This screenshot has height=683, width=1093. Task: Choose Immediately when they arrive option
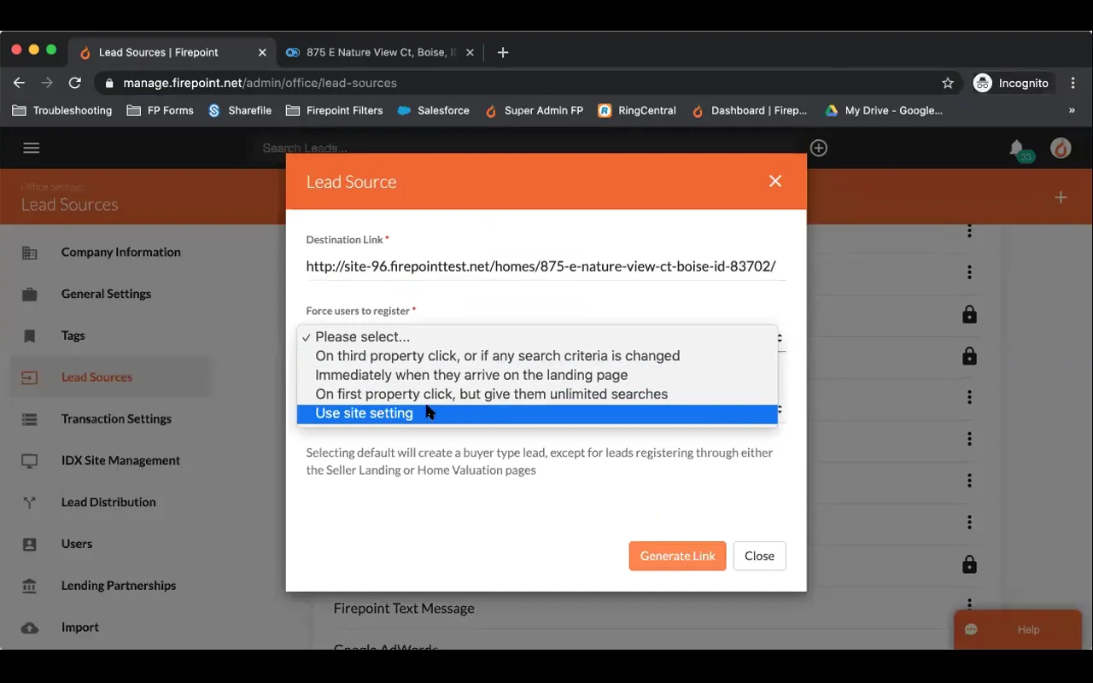(537, 375)
